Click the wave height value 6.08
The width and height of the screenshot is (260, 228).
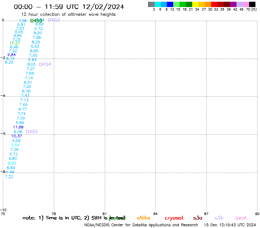click(18, 132)
